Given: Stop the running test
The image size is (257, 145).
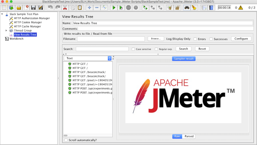Looking at the screenshot, I should [x=128, y=7].
